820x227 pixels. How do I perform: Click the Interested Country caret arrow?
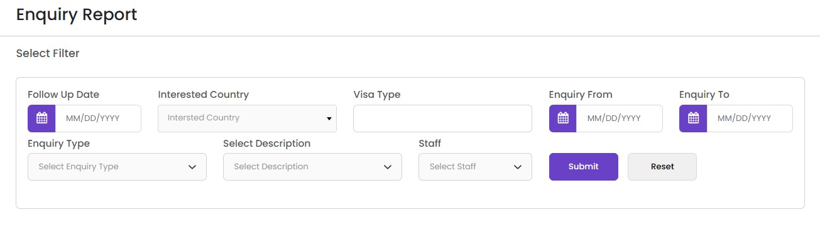[329, 119]
